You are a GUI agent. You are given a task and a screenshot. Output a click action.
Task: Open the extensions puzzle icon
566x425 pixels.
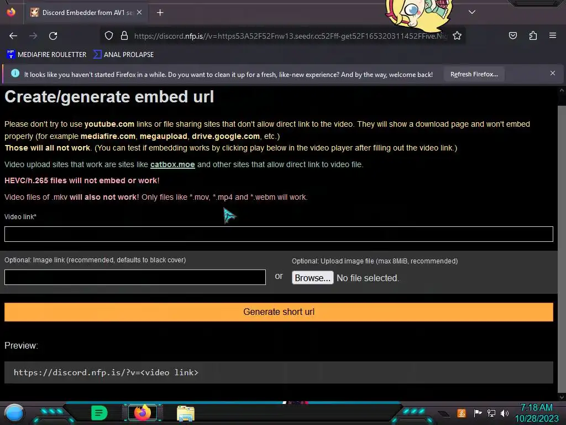coord(533,35)
